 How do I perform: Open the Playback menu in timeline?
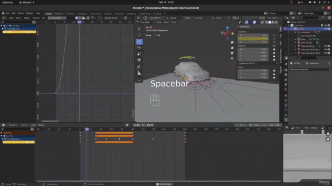coord(13,125)
